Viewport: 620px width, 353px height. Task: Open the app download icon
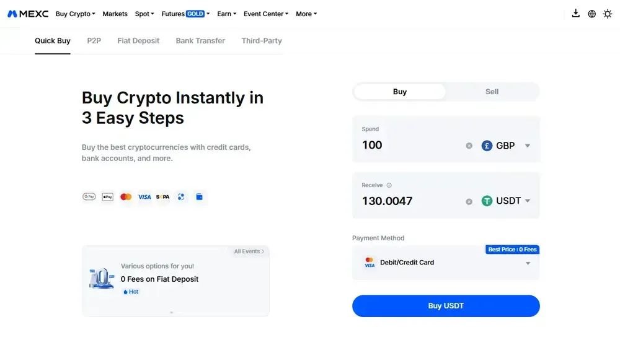pyautogui.click(x=575, y=14)
